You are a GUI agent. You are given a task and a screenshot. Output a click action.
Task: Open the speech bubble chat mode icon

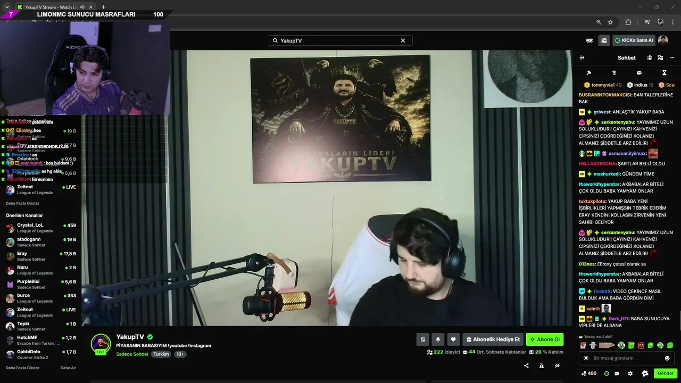click(639, 73)
